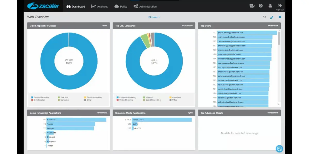Screen dimensions: 309x154
Task: Select lance.love@safemarch.com user bar
Action: (244, 54)
